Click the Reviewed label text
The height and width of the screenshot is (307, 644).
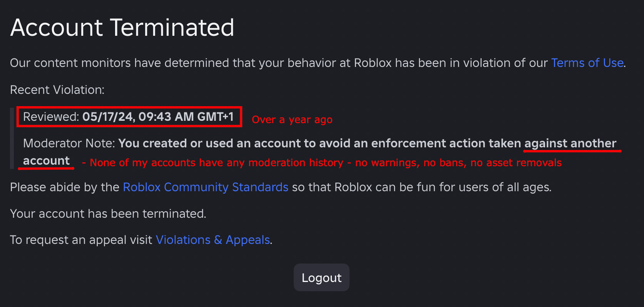(x=51, y=117)
